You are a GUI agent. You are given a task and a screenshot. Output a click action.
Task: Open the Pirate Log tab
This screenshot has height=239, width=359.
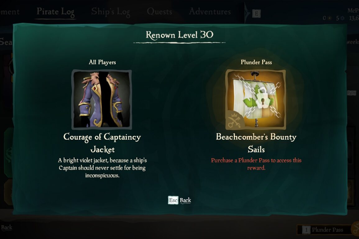[56, 12]
